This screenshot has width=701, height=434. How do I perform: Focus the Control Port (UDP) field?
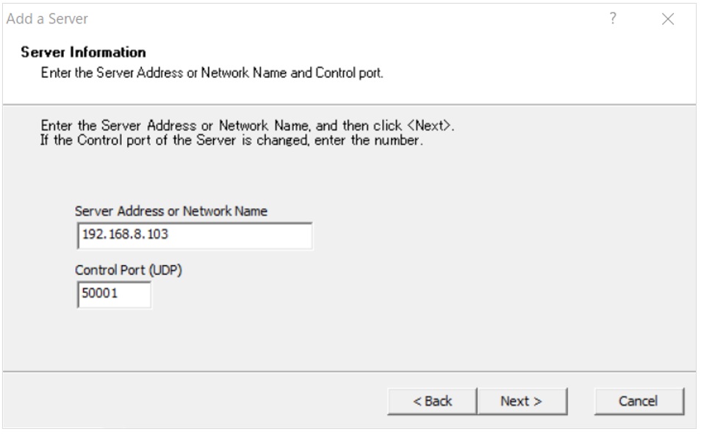click(x=114, y=294)
